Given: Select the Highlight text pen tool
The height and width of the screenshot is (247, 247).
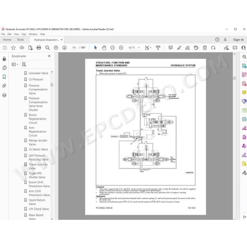Looking at the screenshot, I should [179, 48].
